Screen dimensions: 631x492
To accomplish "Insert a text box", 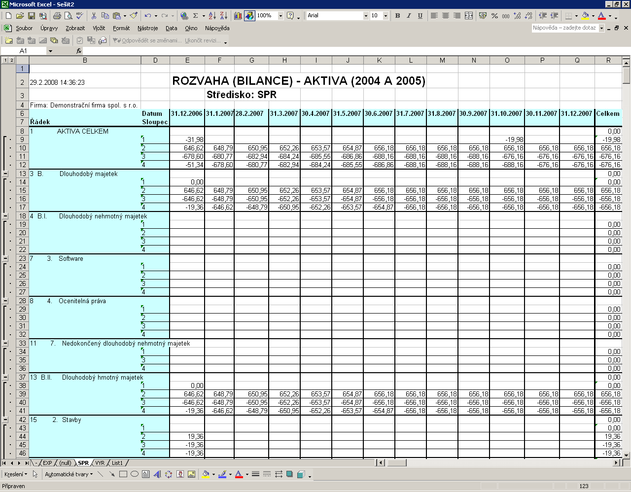I will pos(146,474).
